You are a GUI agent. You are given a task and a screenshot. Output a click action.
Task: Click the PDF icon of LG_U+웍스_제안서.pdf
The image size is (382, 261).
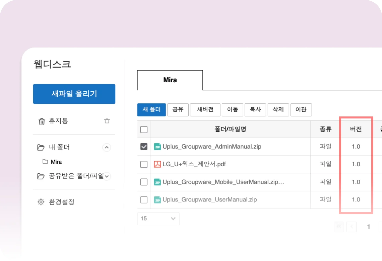[x=157, y=164]
